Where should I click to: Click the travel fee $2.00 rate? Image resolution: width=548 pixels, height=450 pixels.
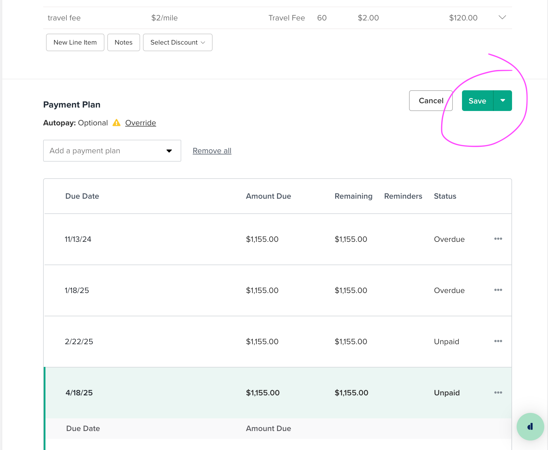(368, 18)
